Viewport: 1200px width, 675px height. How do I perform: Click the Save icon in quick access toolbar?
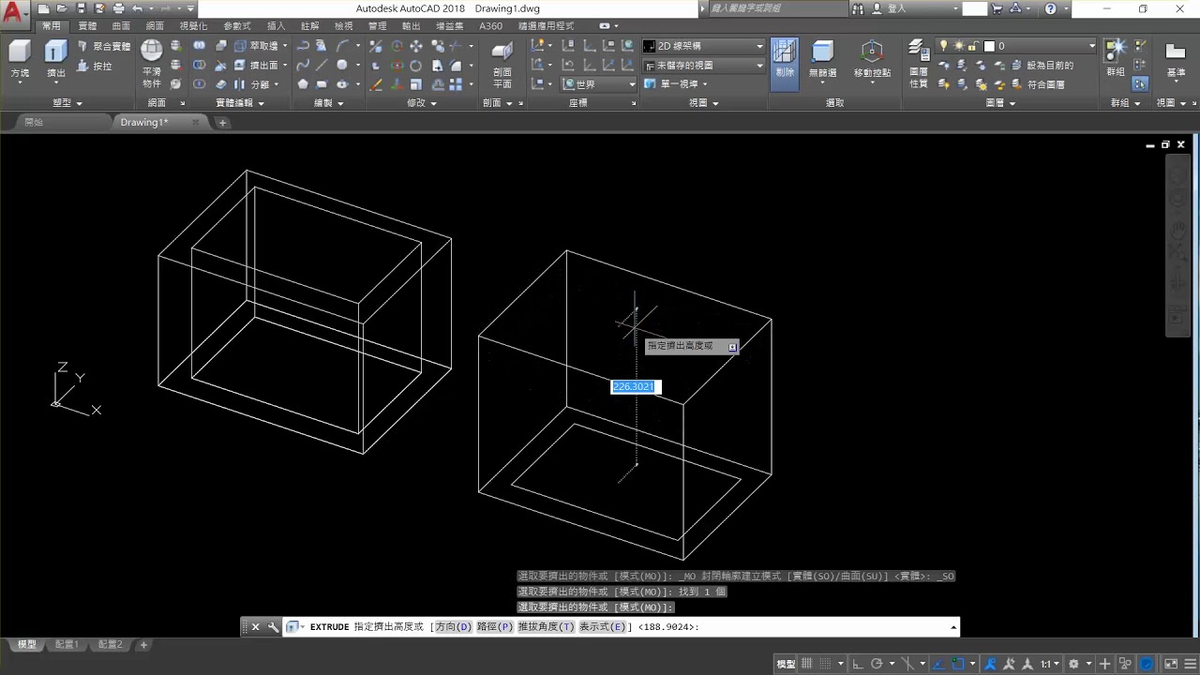[x=82, y=8]
